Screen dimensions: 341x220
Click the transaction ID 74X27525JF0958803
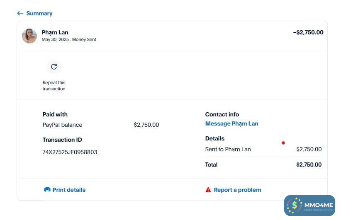[x=70, y=152]
